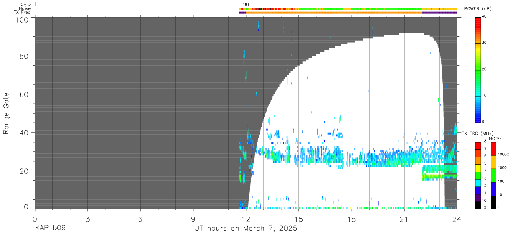Image resolution: width=514 pixels, height=237 pixels.
Task: Click the POWER (dB) colorbar title
Action: [478, 9]
